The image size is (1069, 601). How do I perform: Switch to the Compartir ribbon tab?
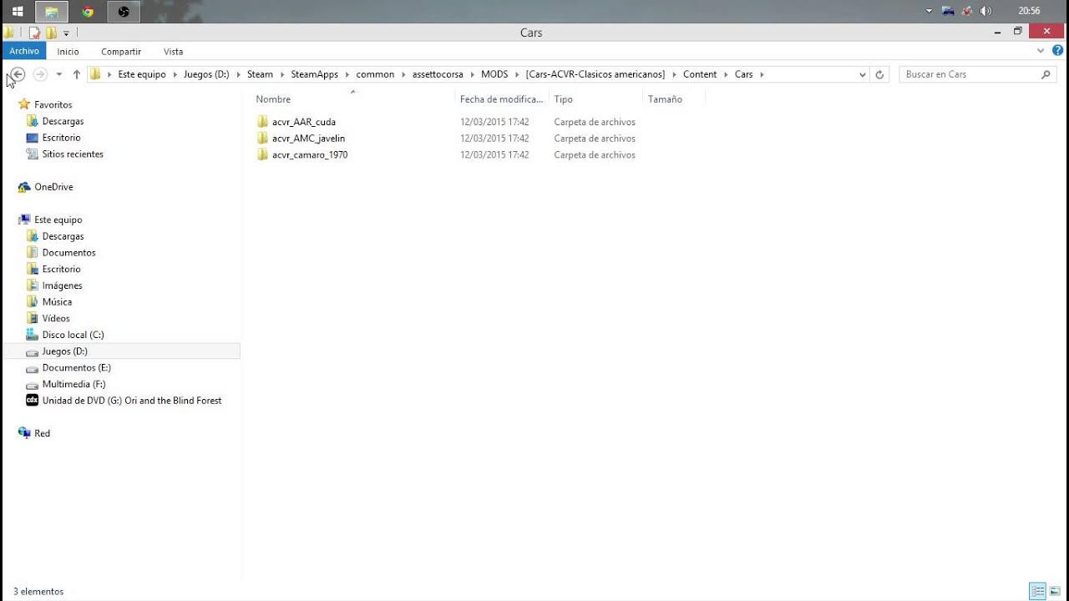[121, 52]
